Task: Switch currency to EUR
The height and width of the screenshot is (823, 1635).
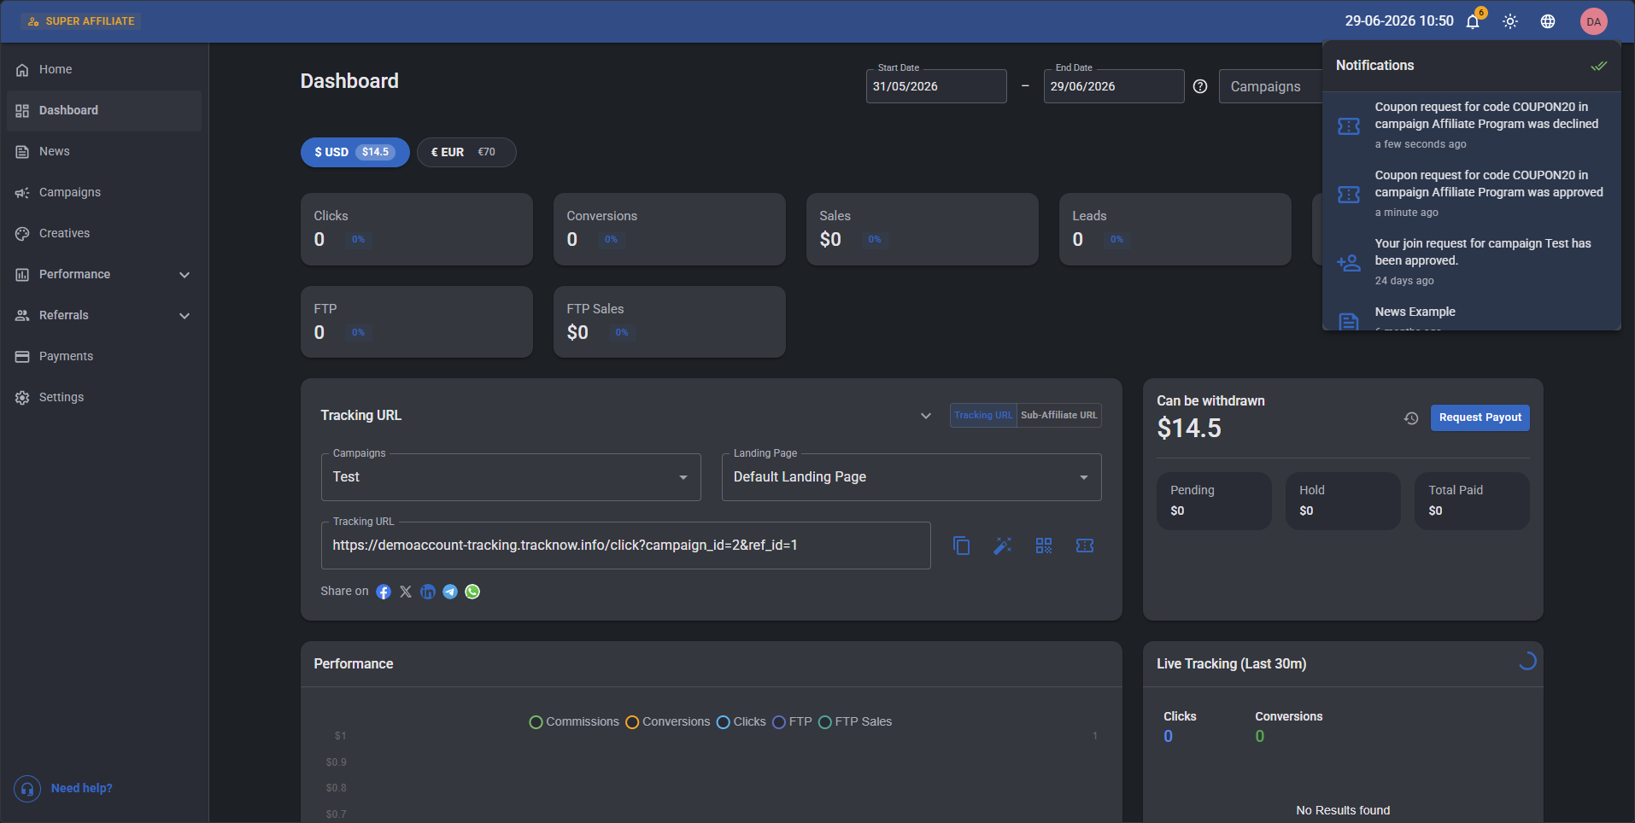Action: [466, 152]
